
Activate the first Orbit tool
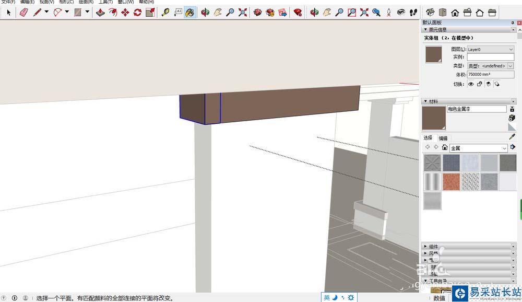pyautogui.click(x=205, y=13)
